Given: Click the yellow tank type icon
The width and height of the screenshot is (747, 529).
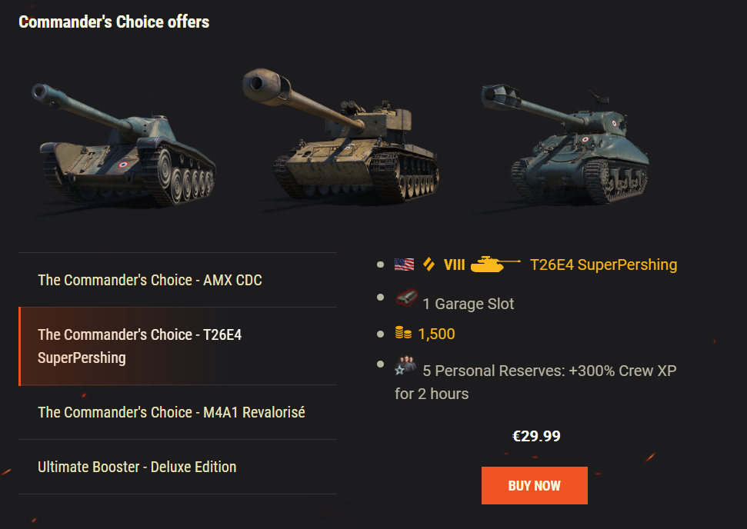Looking at the screenshot, I should [x=495, y=264].
